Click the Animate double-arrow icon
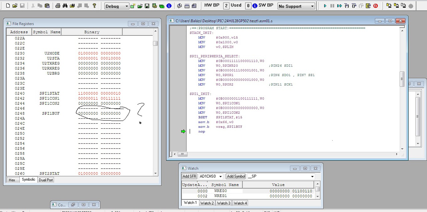This screenshot has width=427, height=212. (x=339, y=6)
